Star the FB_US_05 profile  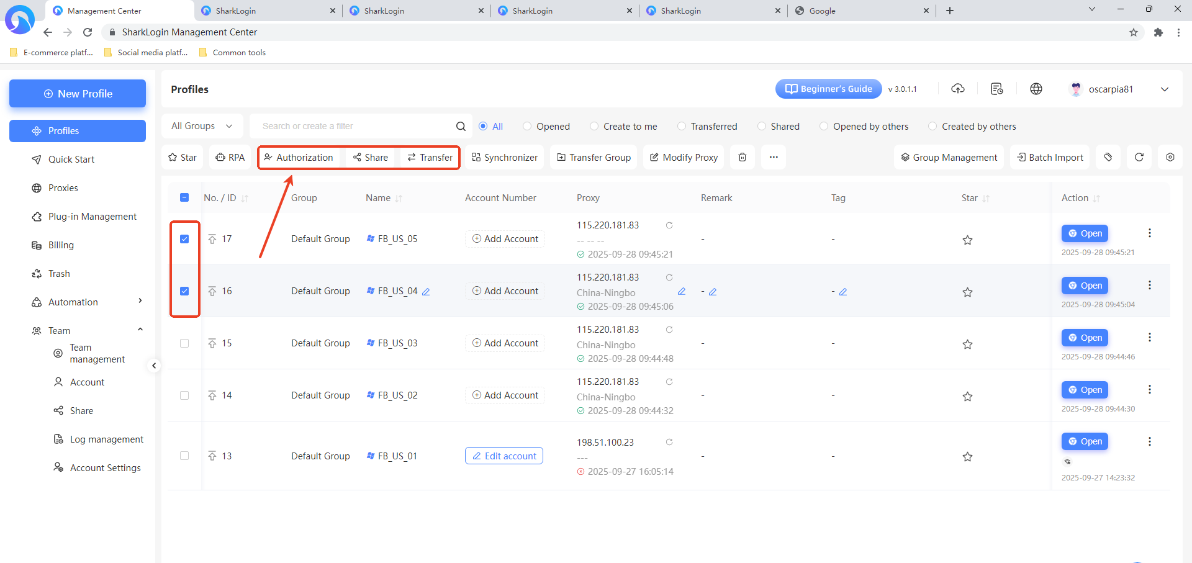point(967,240)
